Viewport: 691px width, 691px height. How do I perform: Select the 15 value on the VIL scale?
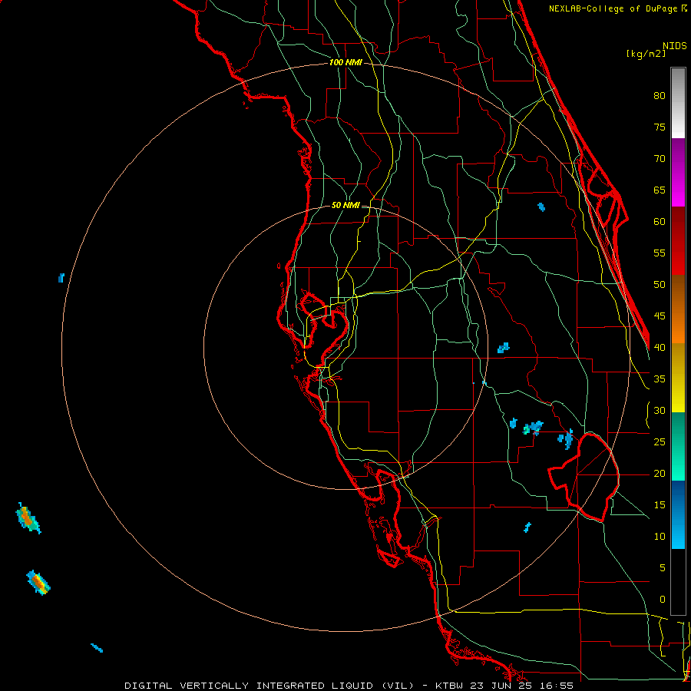tap(660, 505)
